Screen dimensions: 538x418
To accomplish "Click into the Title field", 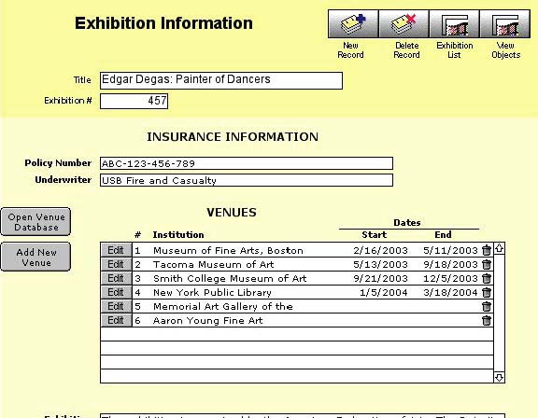I will click(x=221, y=80).
